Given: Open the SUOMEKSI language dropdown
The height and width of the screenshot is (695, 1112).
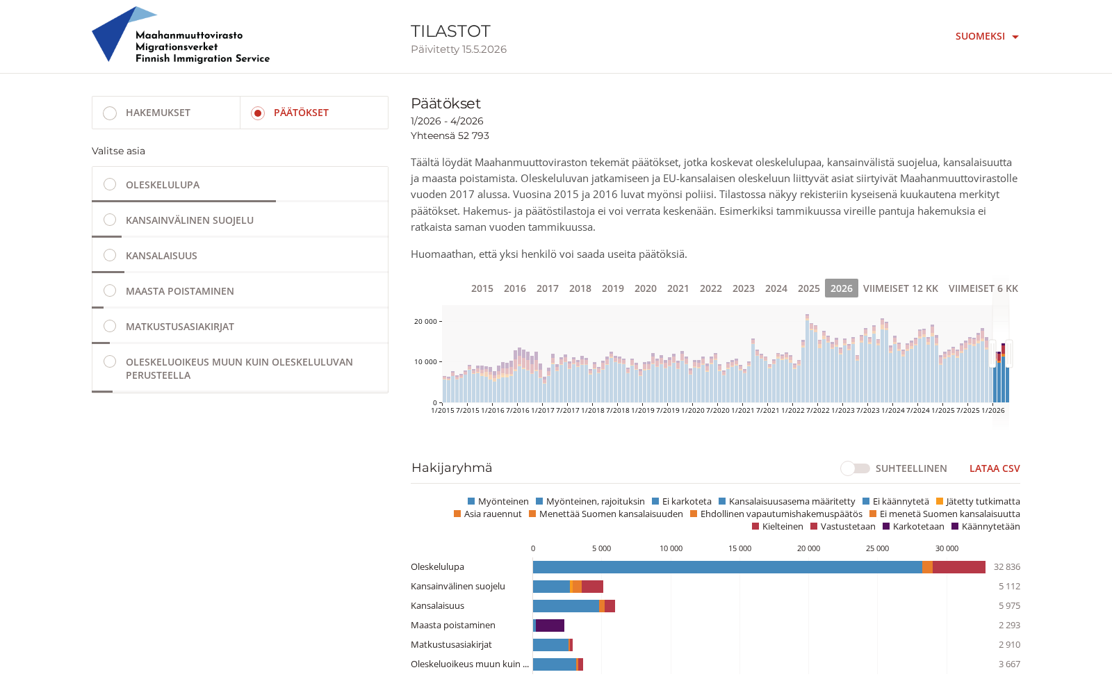Looking at the screenshot, I should click(x=987, y=36).
